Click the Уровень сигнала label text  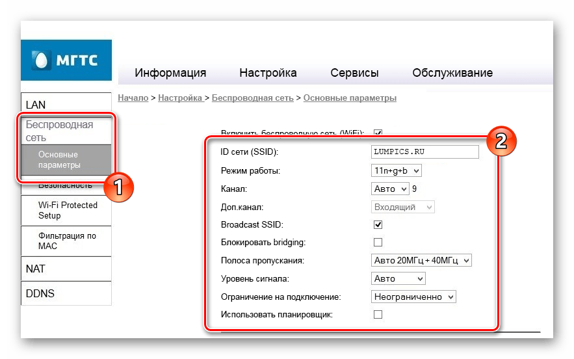point(255,279)
